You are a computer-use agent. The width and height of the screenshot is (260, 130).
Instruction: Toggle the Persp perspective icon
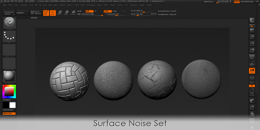[252, 57]
